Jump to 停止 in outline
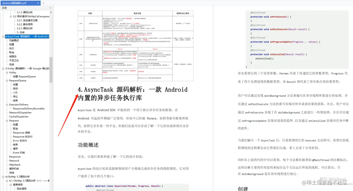The image size is (353, 191). point(15,97)
